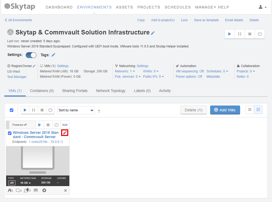Switch to list view layout

(x=250, y=109)
